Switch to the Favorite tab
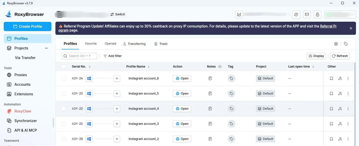The image size is (359, 146). pyautogui.click(x=91, y=44)
